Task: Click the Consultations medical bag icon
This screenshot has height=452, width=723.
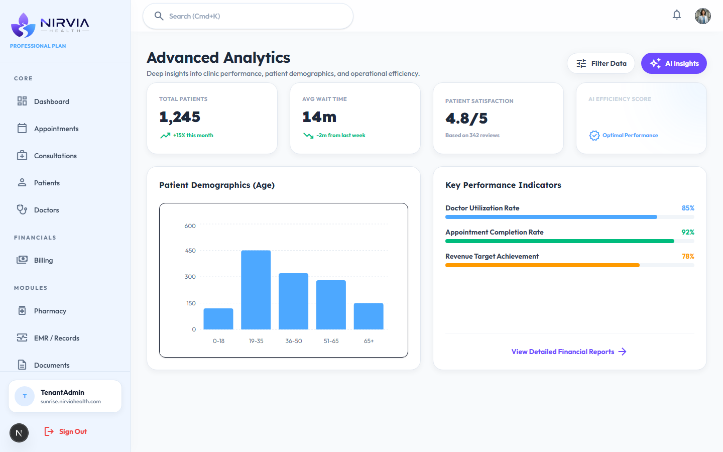Action: point(22,156)
